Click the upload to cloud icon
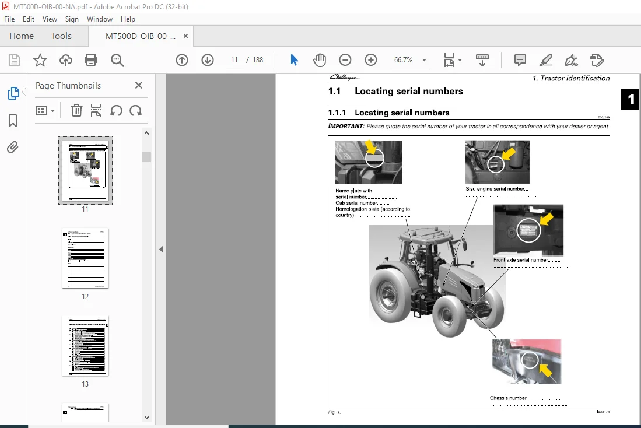Screen dimensions: 641x428 coord(65,60)
